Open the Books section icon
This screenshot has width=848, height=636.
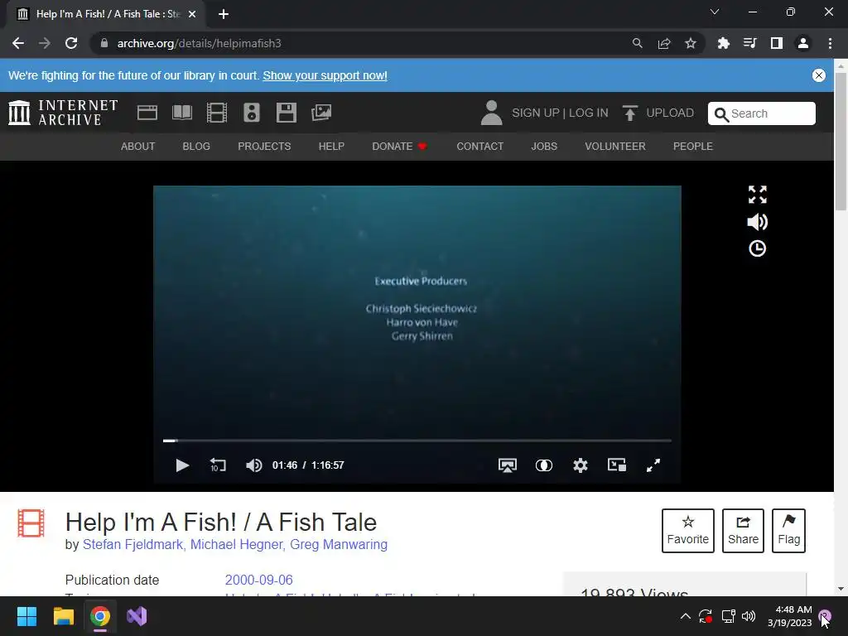tap(182, 113)
